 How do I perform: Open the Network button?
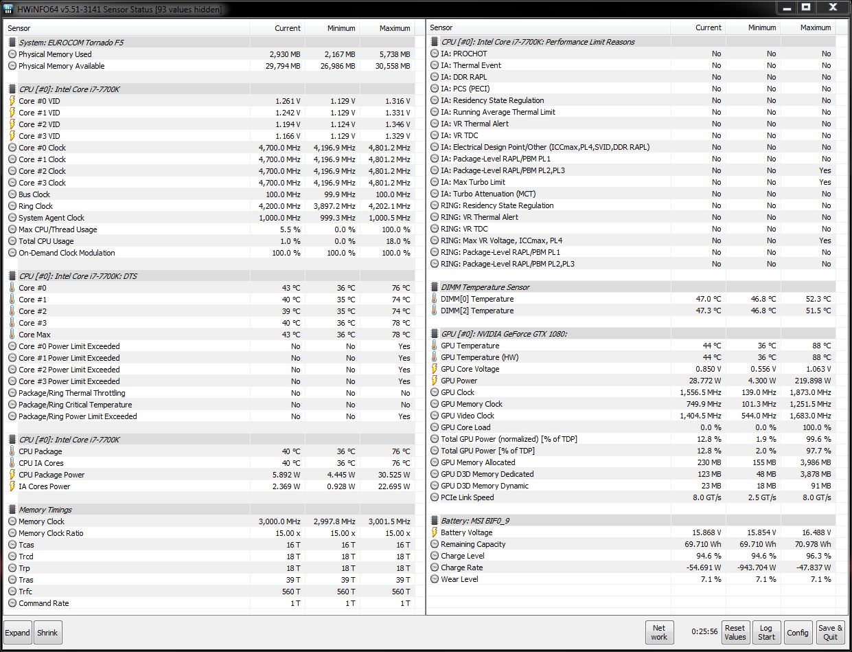tap(659, 632)
